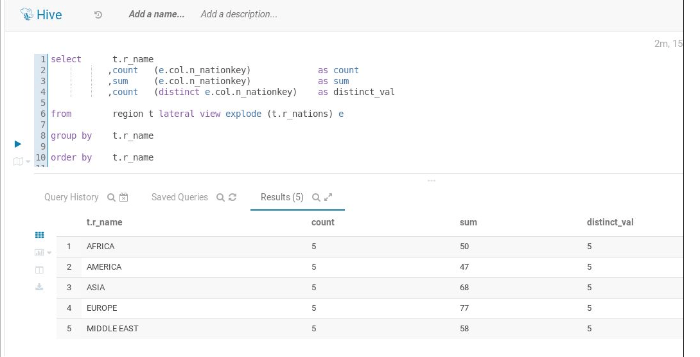
Task: Open query history clock icon near Hive
Action: coord(98,15)
